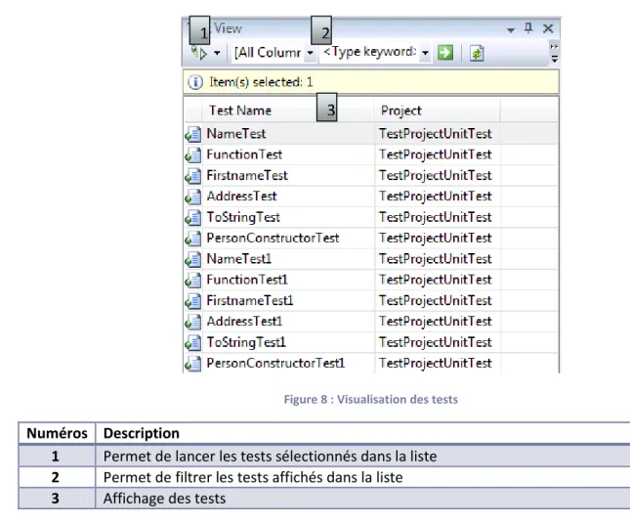Expand the keyword history dropdown arrow
The width and height of the screenshot is (630, 524).
[425, 53]
